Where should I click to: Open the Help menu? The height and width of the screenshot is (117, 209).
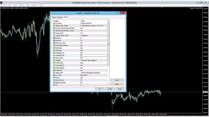[x=40, y=6]
